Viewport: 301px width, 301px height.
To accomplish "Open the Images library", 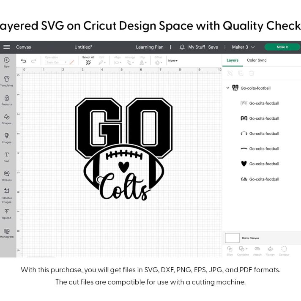I will (x=6, y=138).
